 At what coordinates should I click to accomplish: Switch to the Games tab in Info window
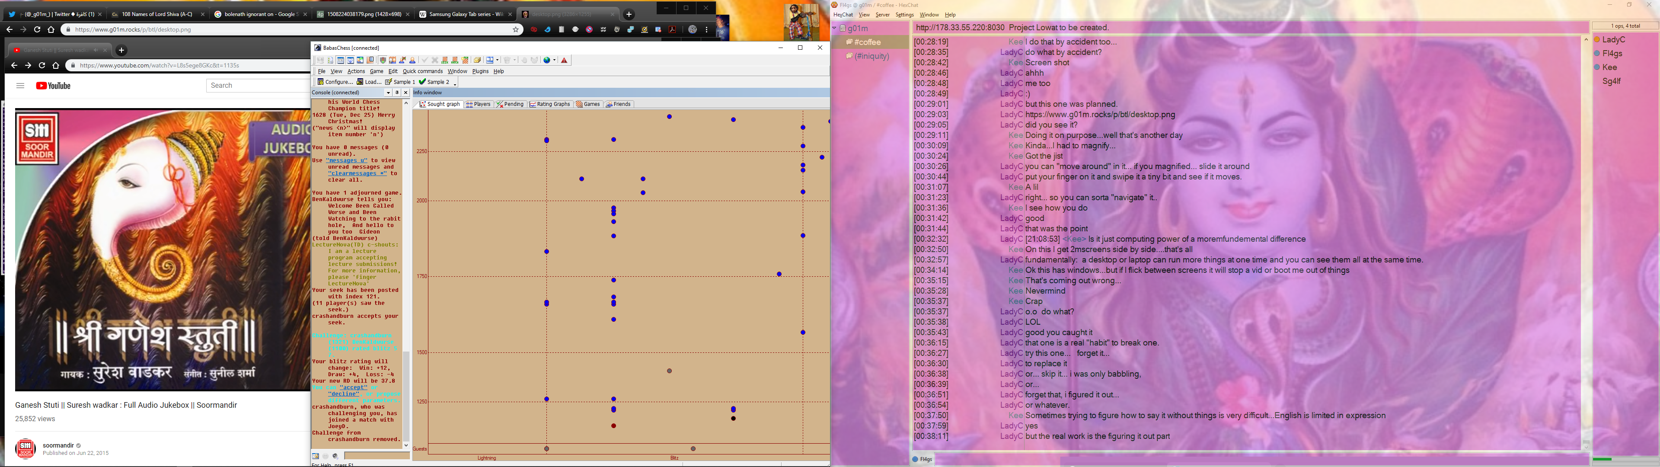click(588, 104)
